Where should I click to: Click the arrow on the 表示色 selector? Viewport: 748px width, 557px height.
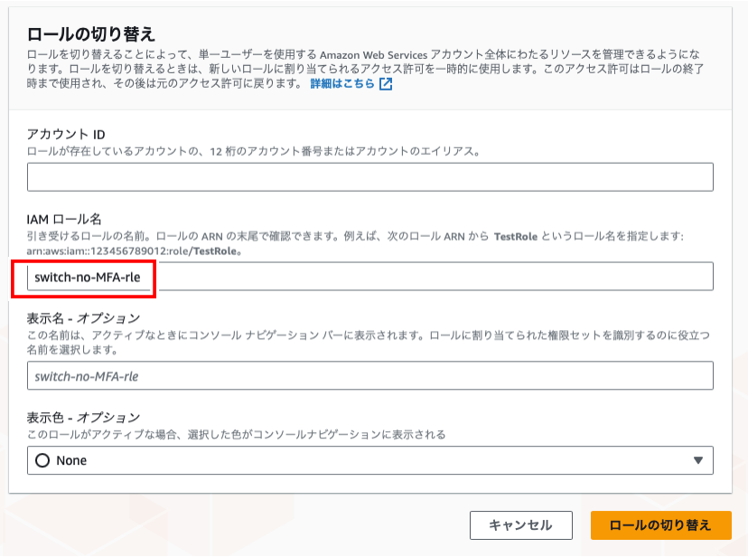pos(697,460)
